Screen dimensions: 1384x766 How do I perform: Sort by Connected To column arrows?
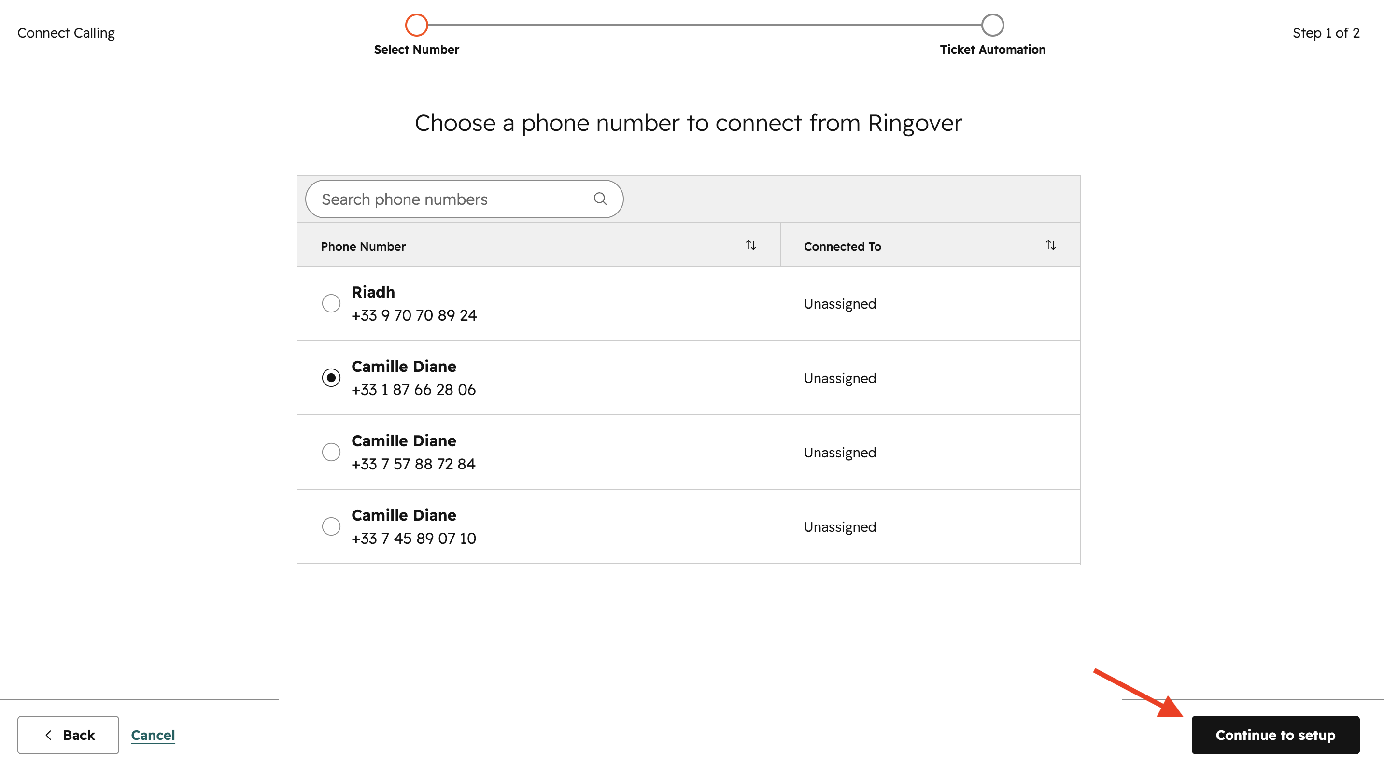[x=1050, y=245]
